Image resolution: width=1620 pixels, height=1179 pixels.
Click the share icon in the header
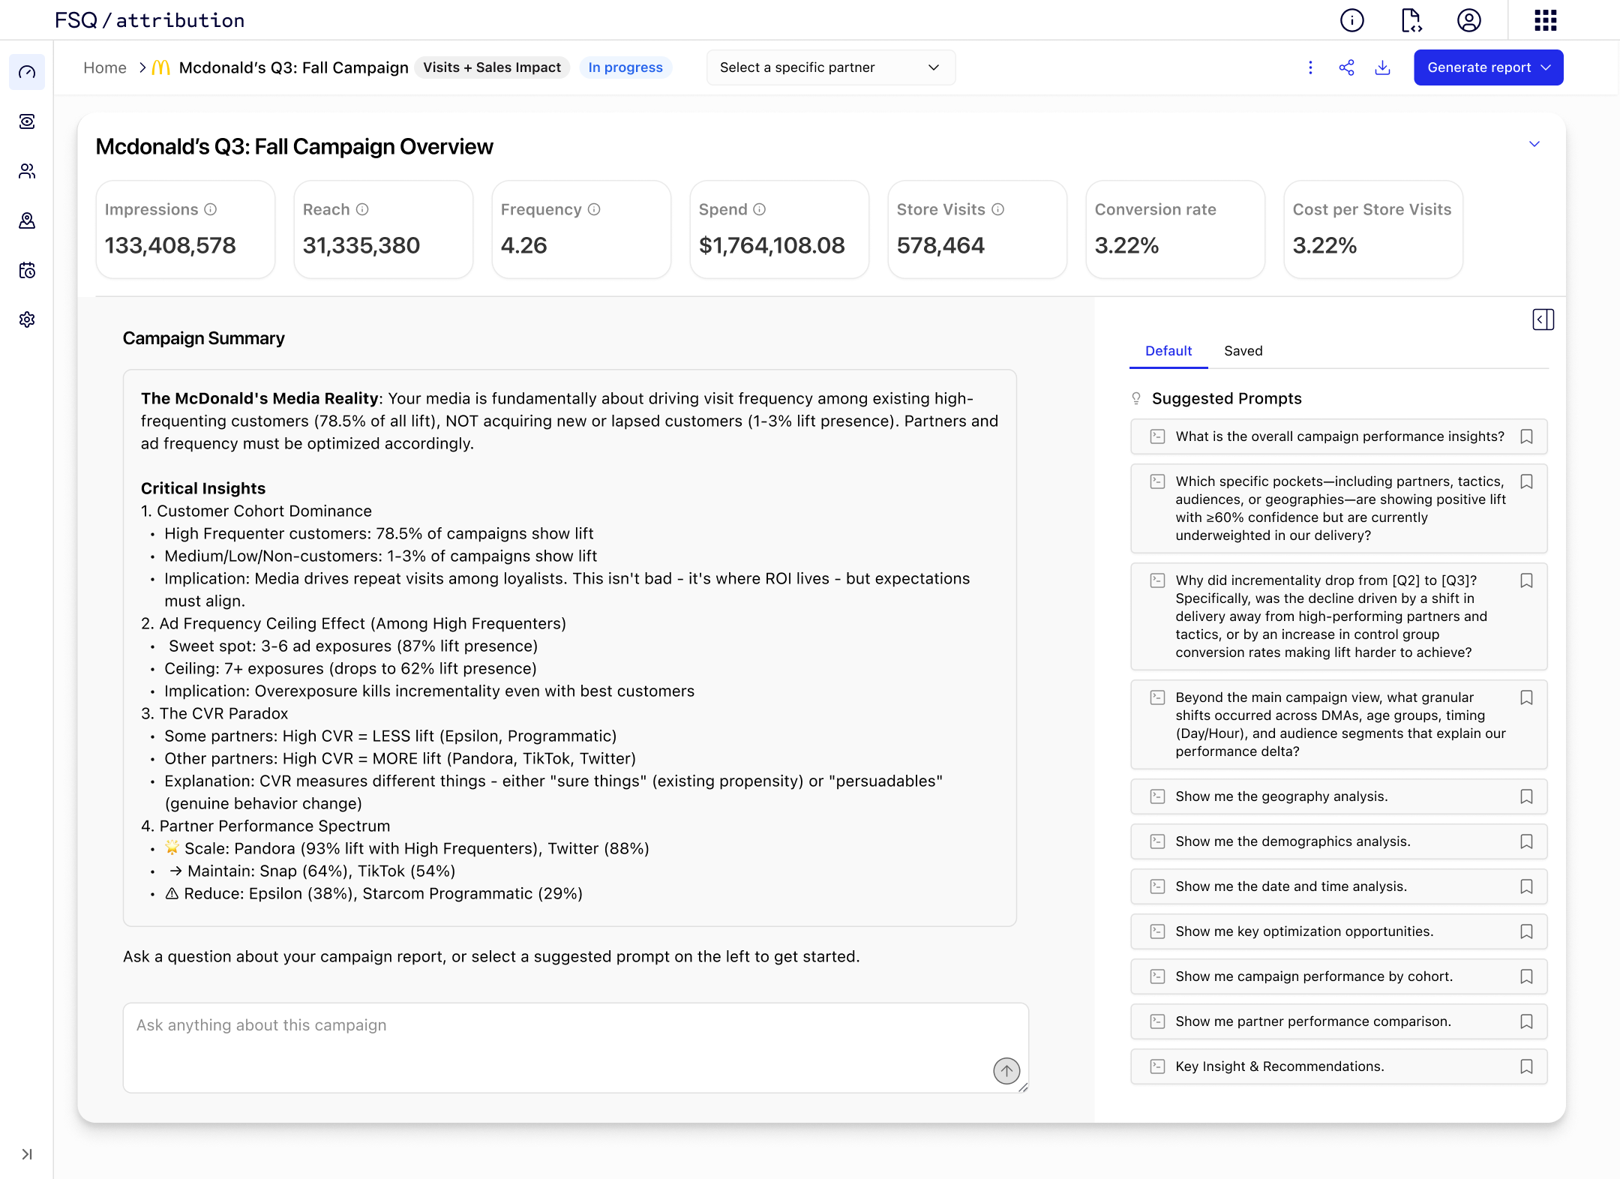point(1346,67)
